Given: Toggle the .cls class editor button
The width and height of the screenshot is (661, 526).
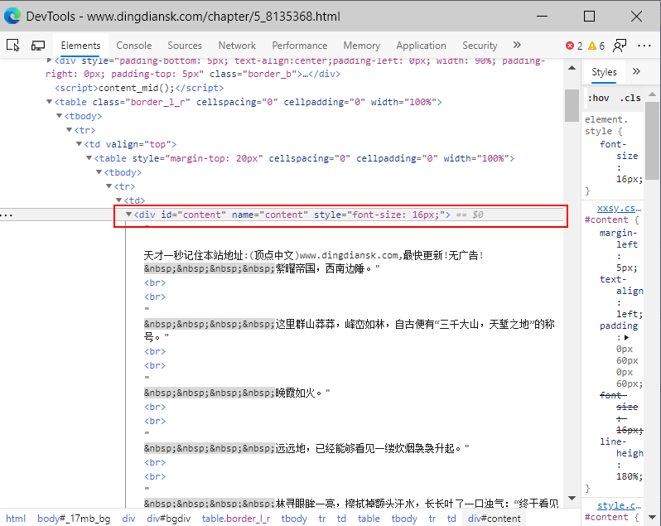Looking at the screenshot, I should pos(630,99).
